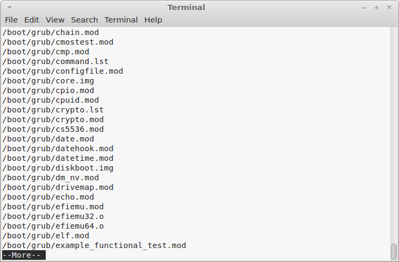
Task: Click the /boot/grub/efiemu64.o line
Action: pos(53,226)
